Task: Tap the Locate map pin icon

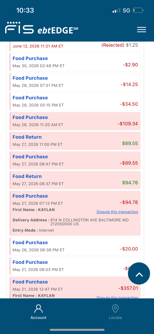Action: point(115,308)
